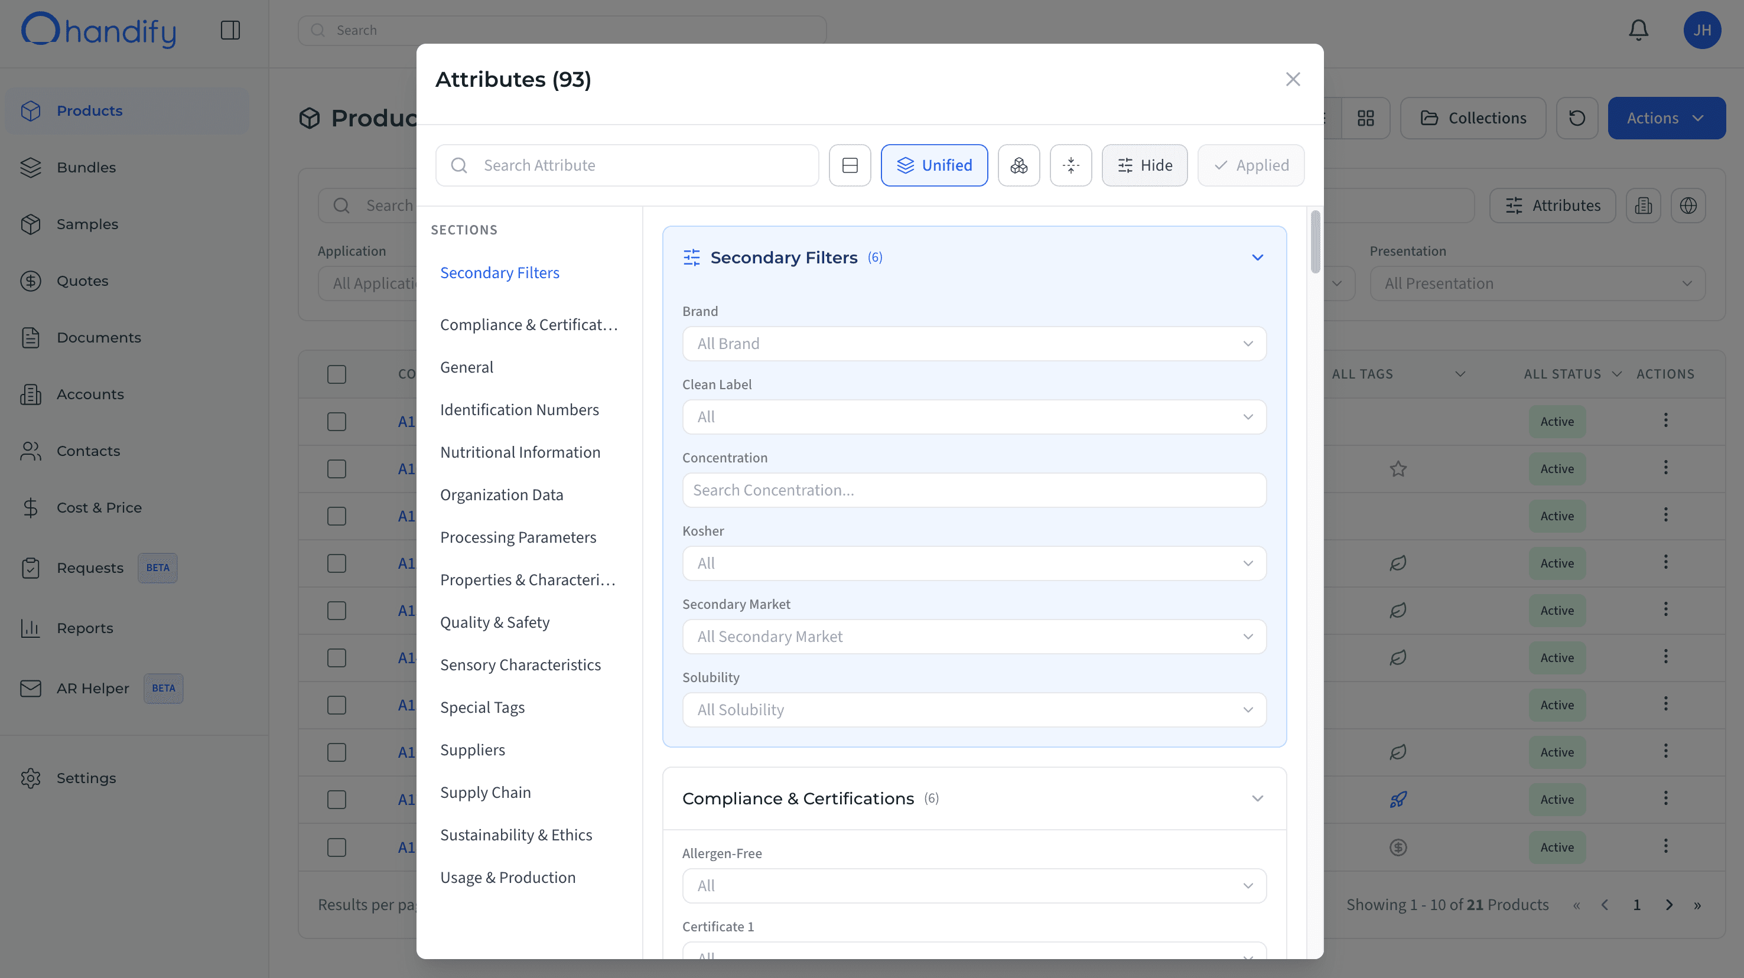Viewport: 1744px width, 978px height.
Task: Open row actions for first Active product
Action: (x=1665, y=420)
